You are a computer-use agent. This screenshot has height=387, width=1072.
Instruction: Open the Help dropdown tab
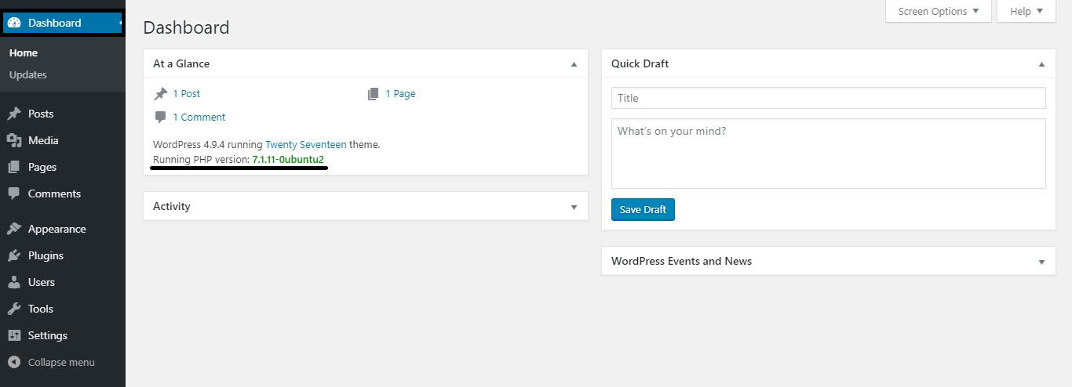pos(1026,11)
